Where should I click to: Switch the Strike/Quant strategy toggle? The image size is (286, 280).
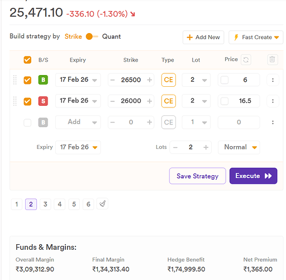pos(92,36)
